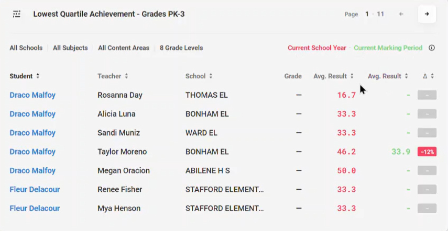Click the info icon near Current Marking Period
The image size is (448, 231).
pos(432,48)
